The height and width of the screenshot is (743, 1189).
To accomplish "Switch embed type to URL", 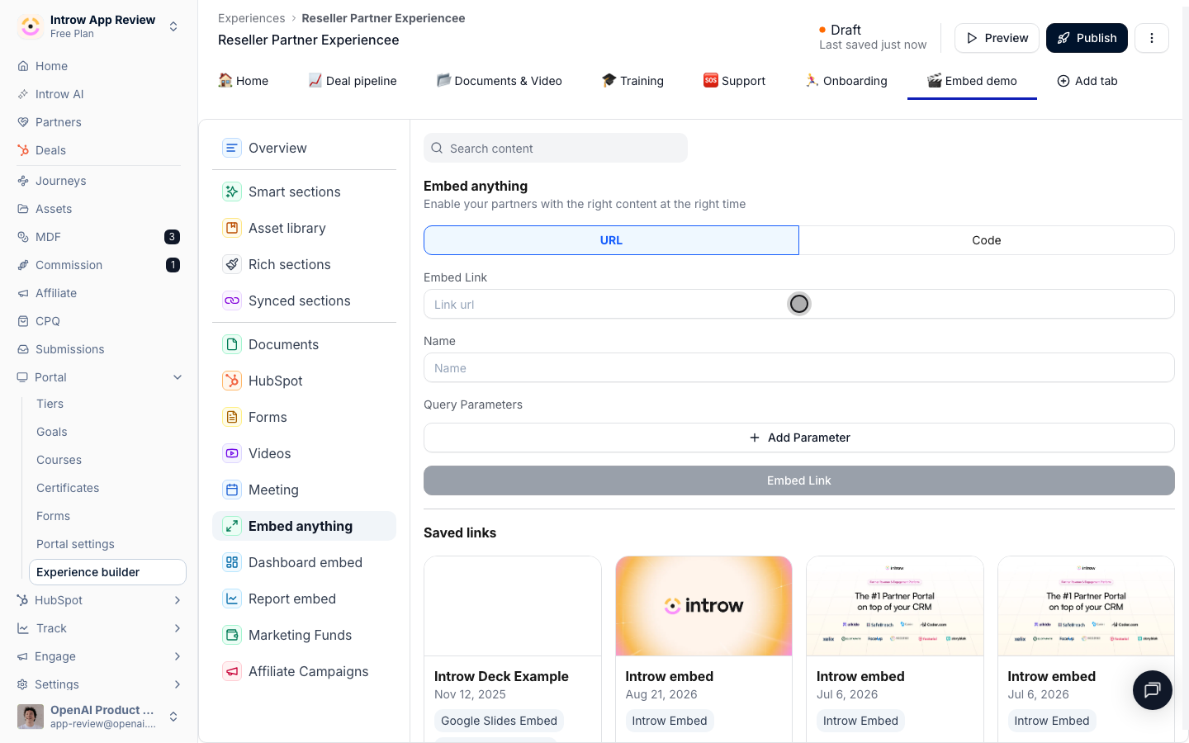I will (611, 240).
